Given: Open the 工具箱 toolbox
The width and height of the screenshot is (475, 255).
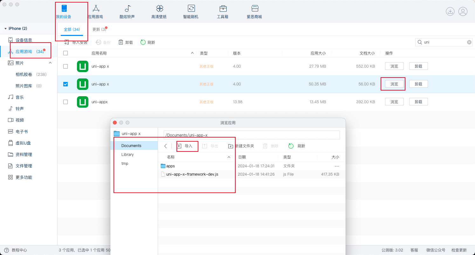Looking at the screenshot, I should click(x=223, y=12).
